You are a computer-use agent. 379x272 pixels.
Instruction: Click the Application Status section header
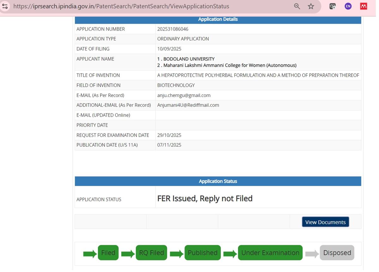218,181
